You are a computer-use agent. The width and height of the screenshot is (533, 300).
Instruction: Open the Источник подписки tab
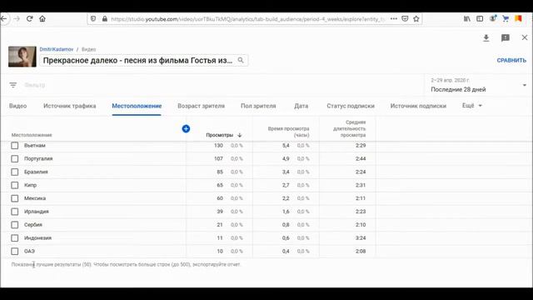coord(418,106)
